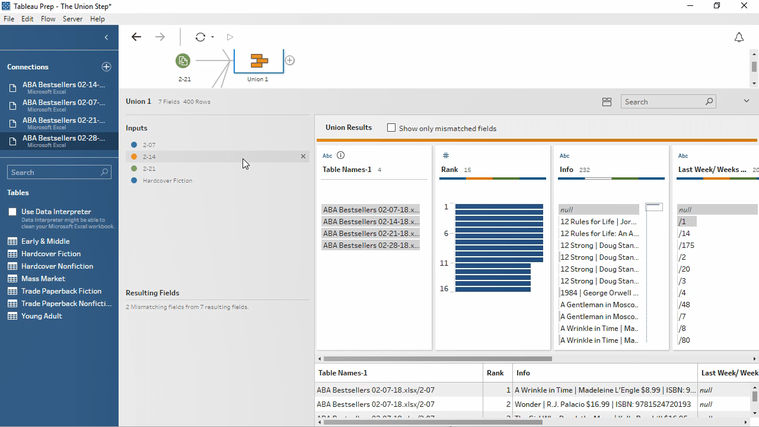Screen dimensions: 759x427
Task: Collapse the Connections pane with the chevron
Action: [x=106, y=37]
